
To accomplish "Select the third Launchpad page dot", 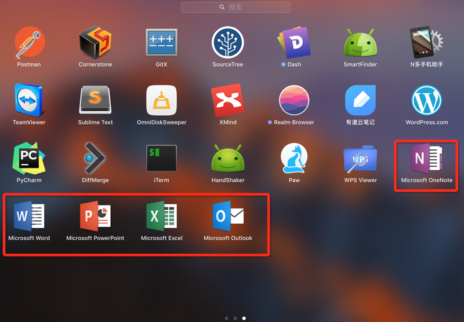I will click(x=244, y=318).
